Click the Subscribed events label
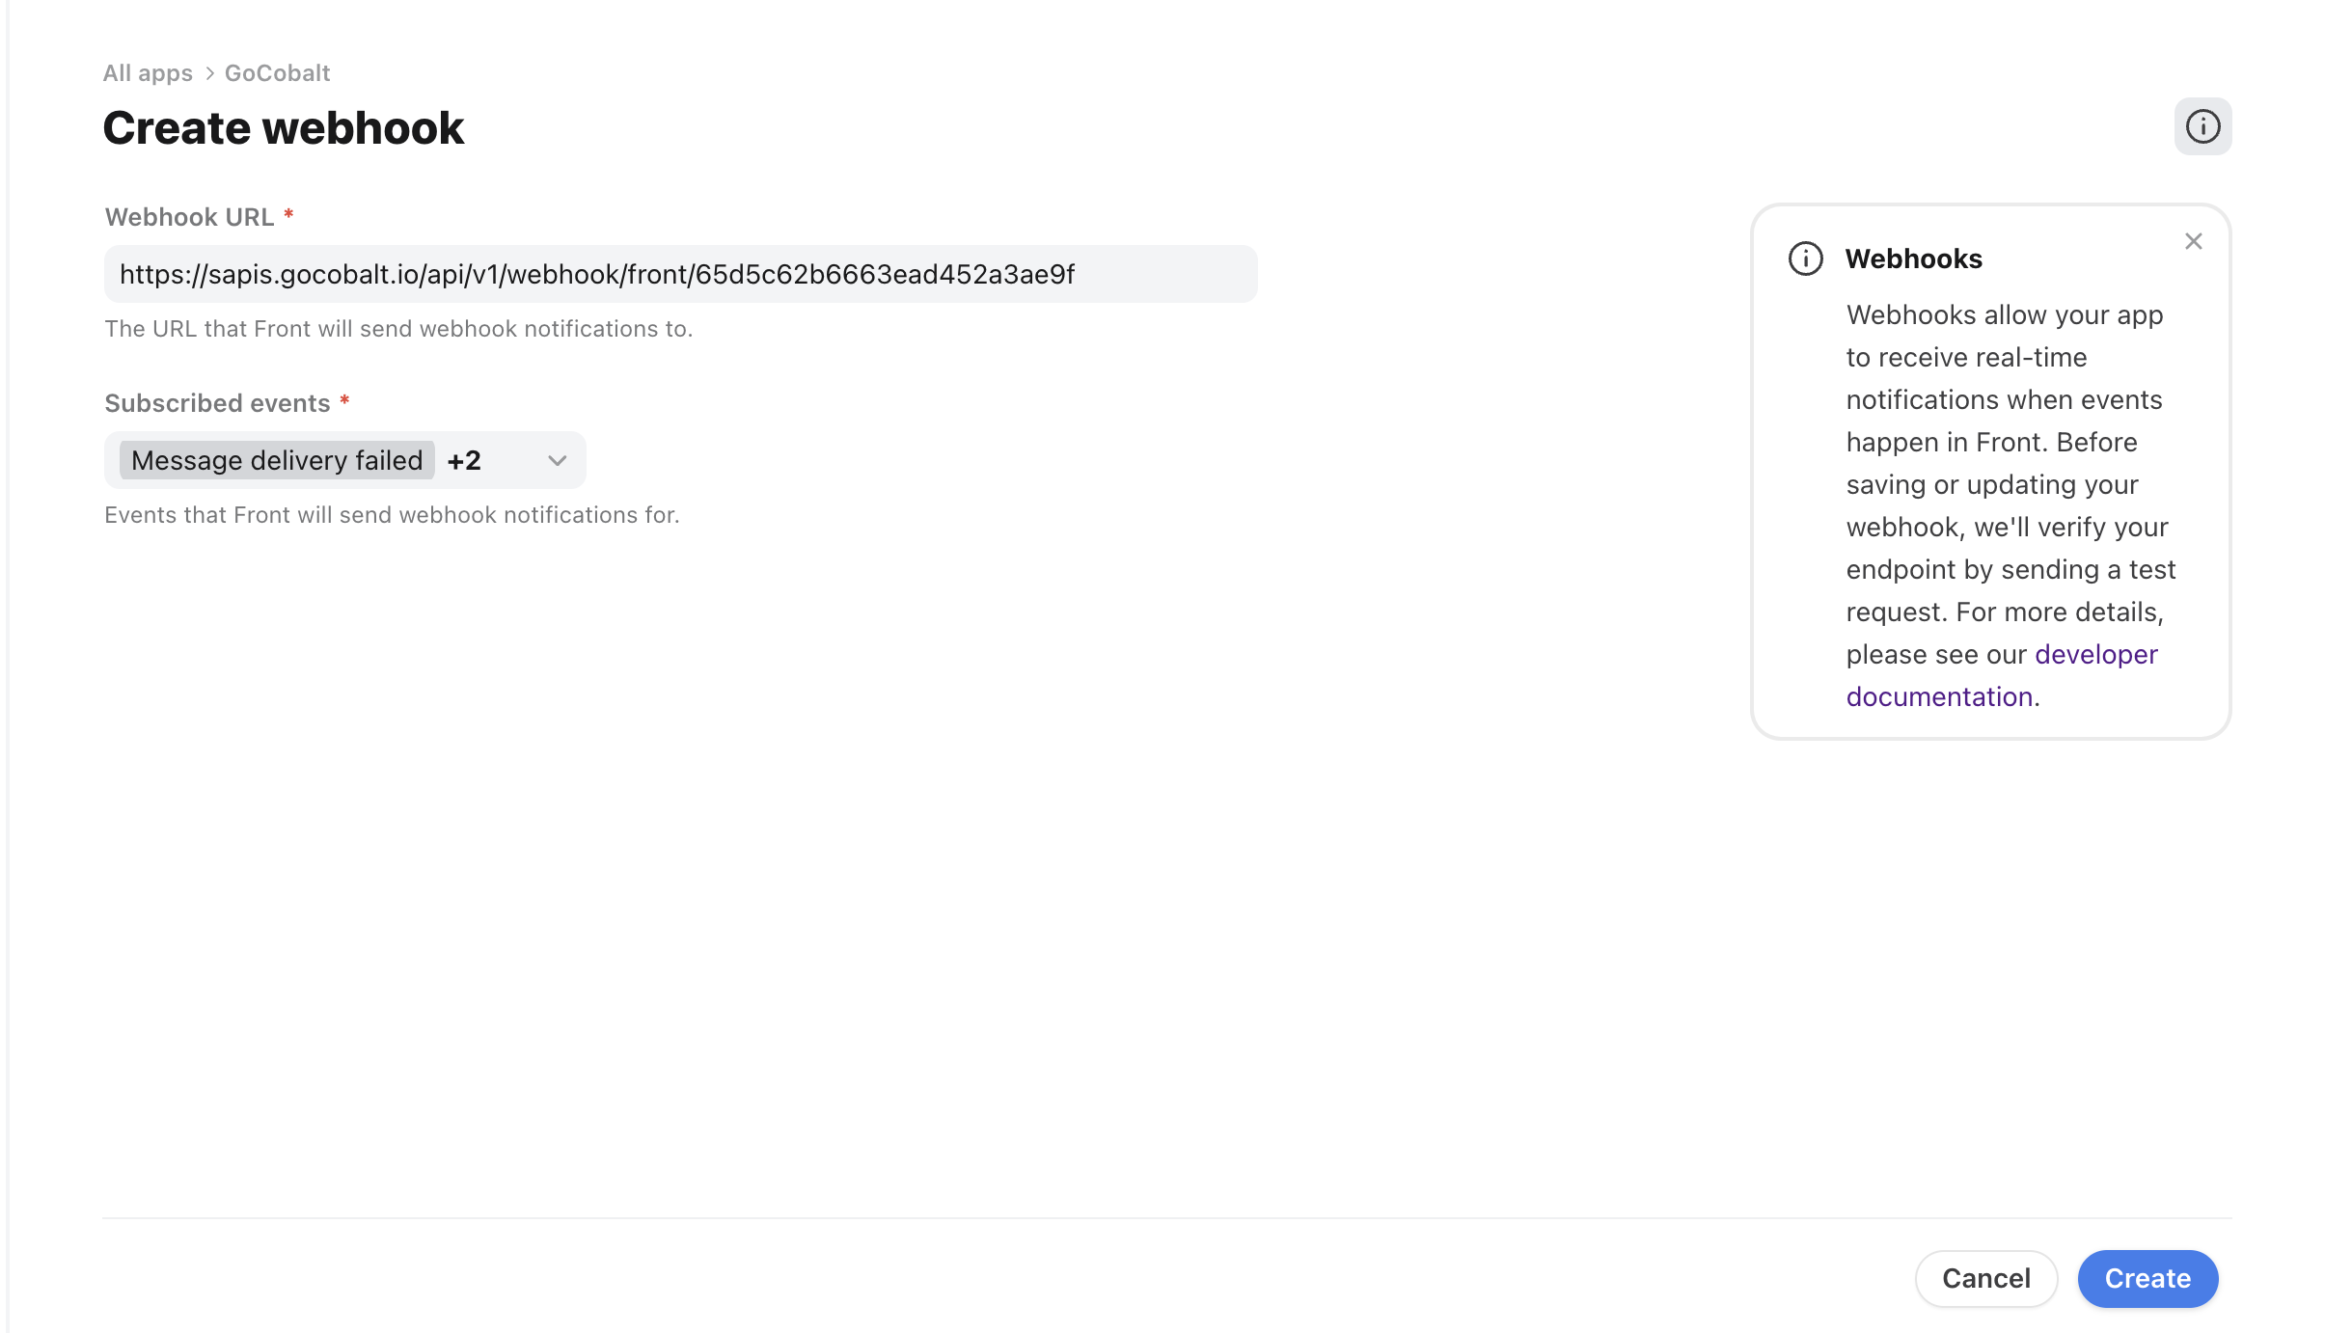Image resolution: width=2325 pixels, height=1333 pixels. (219, 402)
